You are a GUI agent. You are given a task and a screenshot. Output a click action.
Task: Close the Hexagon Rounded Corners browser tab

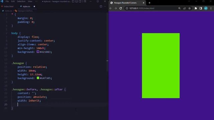coord(143,3)
